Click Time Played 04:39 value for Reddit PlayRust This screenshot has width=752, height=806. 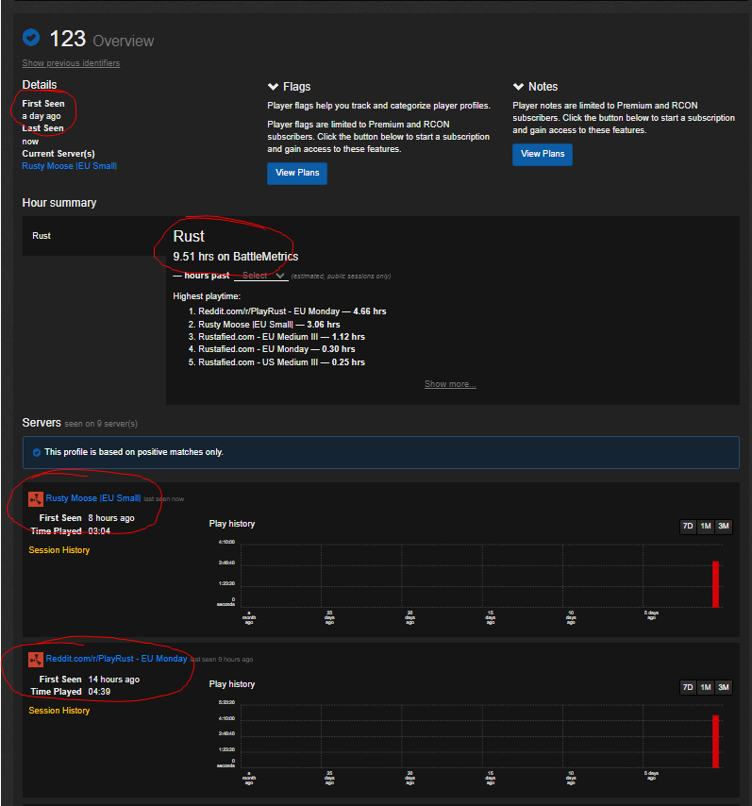pos(99,692)
